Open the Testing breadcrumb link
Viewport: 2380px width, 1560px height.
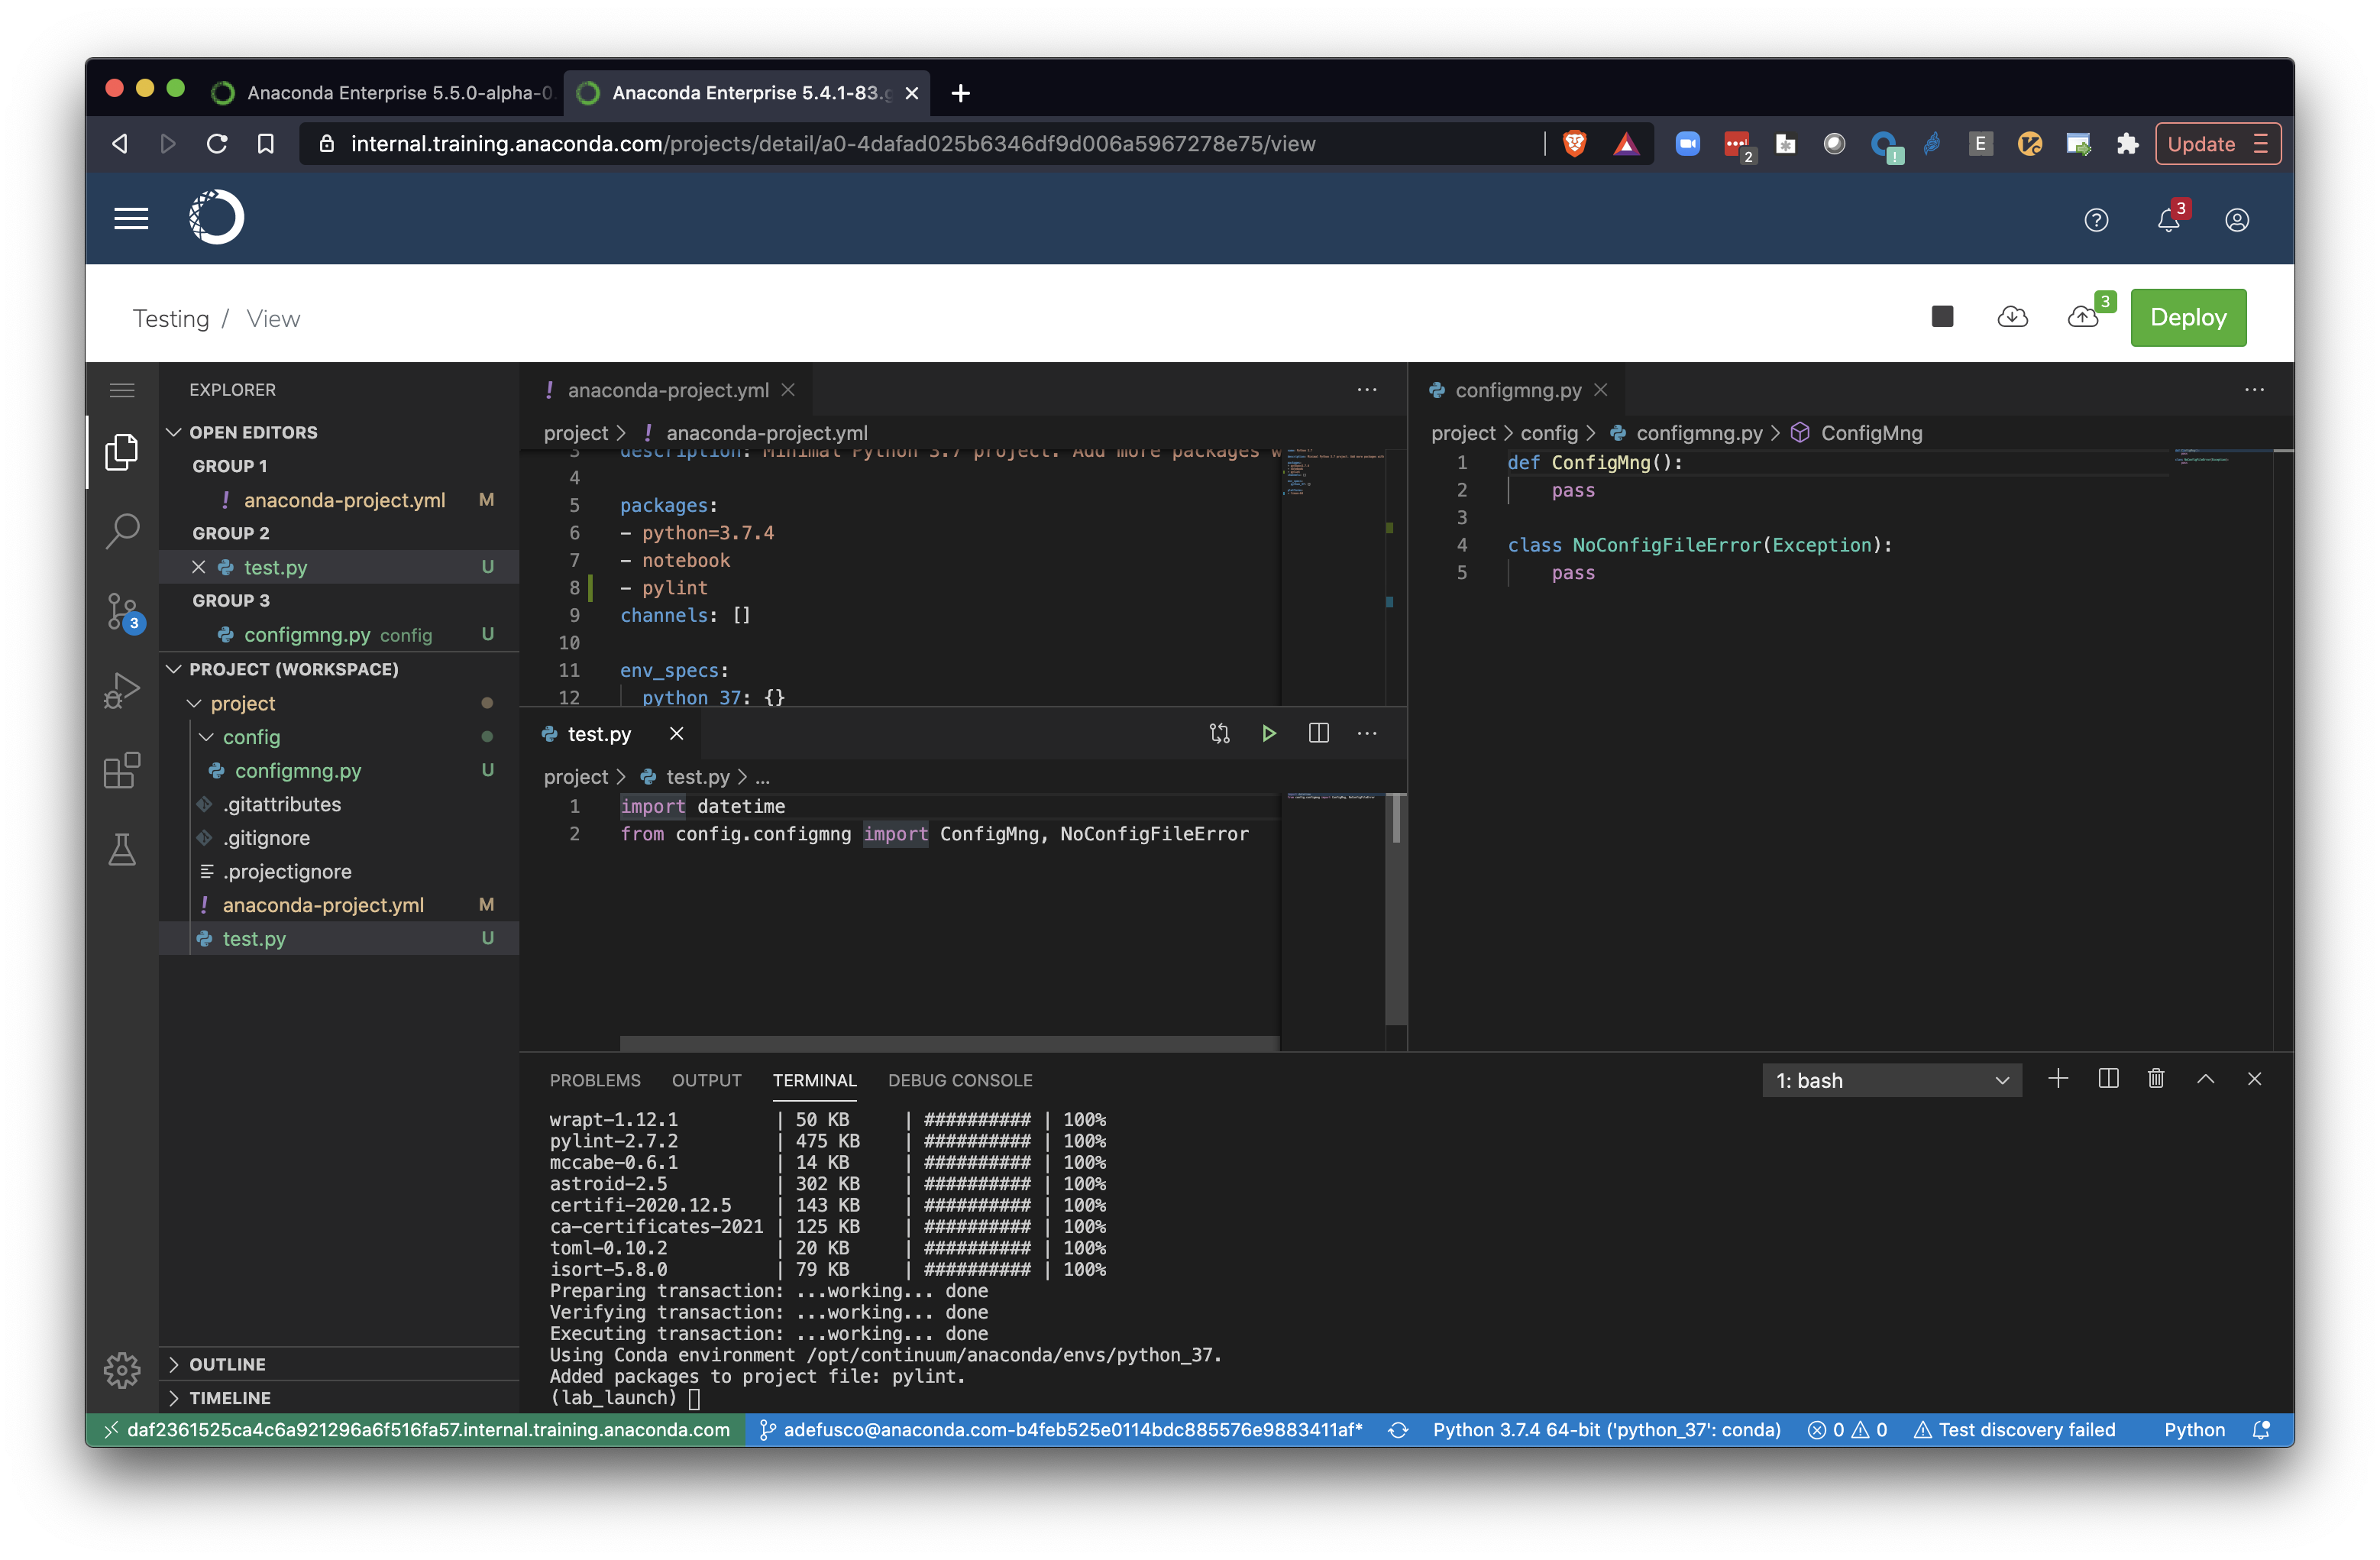coord(171,318)
